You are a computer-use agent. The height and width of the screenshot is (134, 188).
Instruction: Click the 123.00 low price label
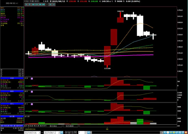(107, 68)
